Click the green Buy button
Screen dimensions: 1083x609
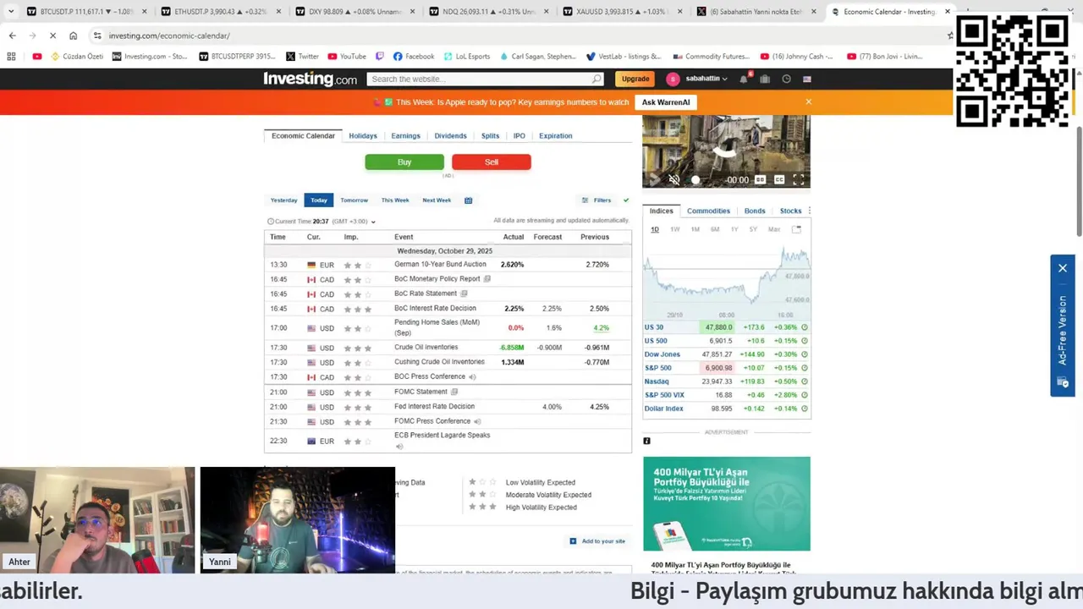pyautogui.click(x=404, y=162)
